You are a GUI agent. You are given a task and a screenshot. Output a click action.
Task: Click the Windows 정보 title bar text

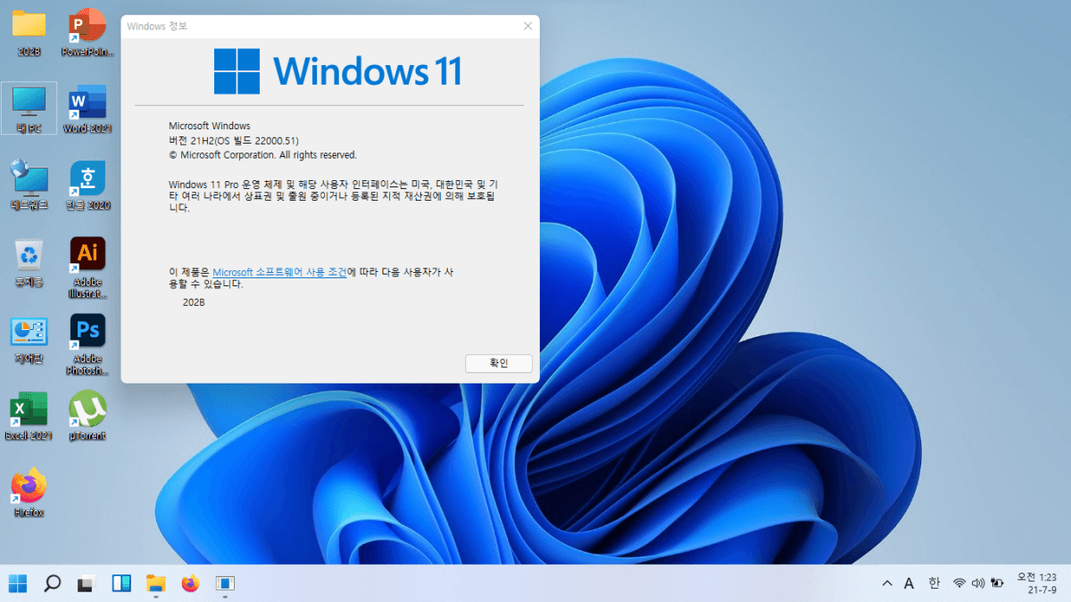pos(157,27)
